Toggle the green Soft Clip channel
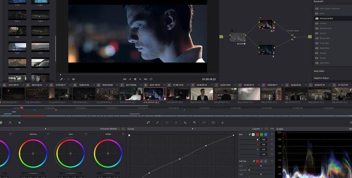Screen dimensions: 352x178 [x=261, y=161]
